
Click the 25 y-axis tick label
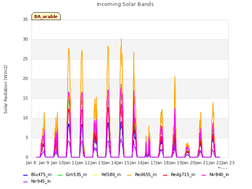(25, 59)
